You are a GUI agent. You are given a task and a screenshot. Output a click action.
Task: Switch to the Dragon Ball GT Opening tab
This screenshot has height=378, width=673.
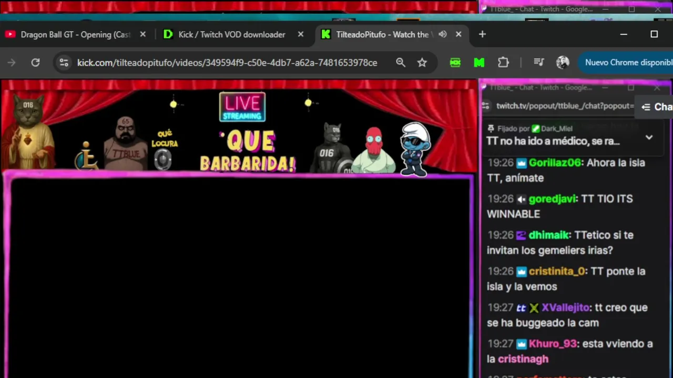click(75, 34)
